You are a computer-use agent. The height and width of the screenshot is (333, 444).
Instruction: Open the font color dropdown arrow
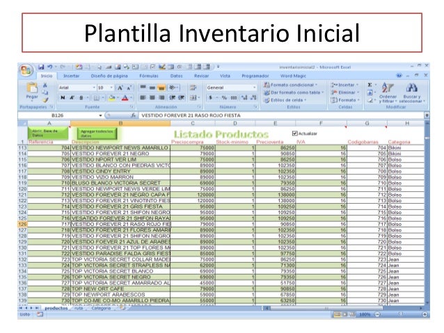(132, 98)
